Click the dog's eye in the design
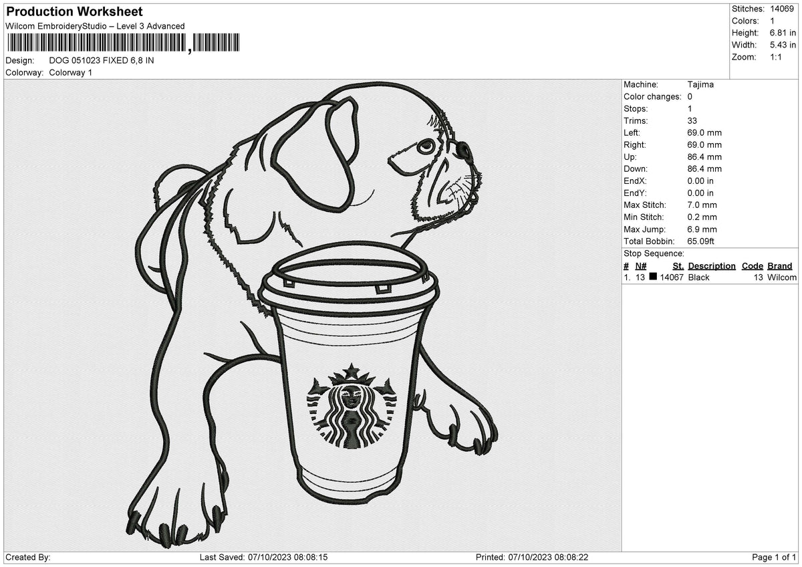 (426, 146)
